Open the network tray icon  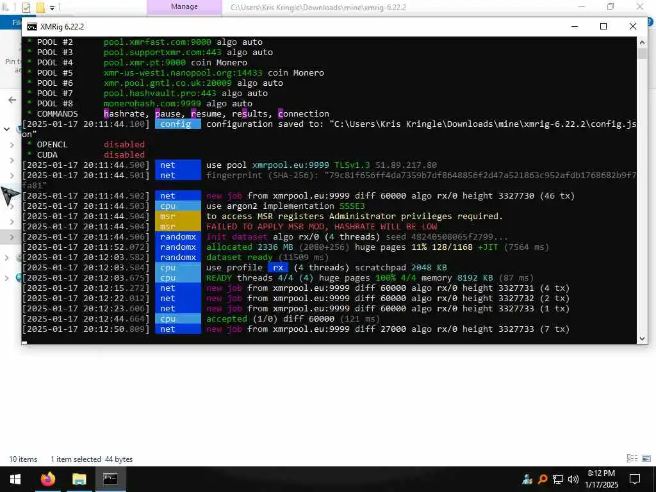(558, 479)
